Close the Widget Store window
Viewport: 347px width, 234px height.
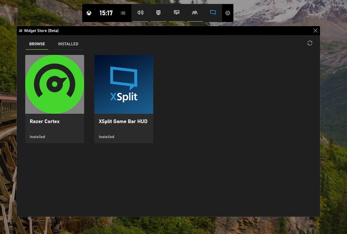[315, 30]
